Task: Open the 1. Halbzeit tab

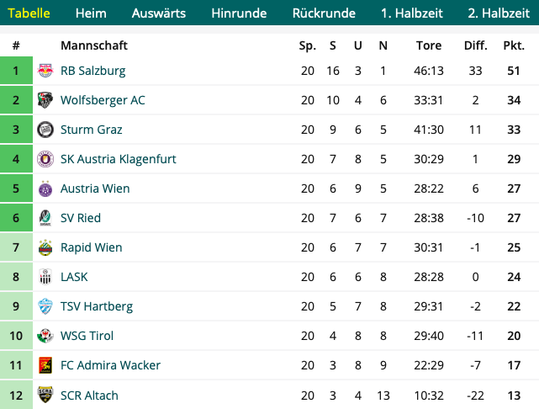Action: tap(412, 13)
